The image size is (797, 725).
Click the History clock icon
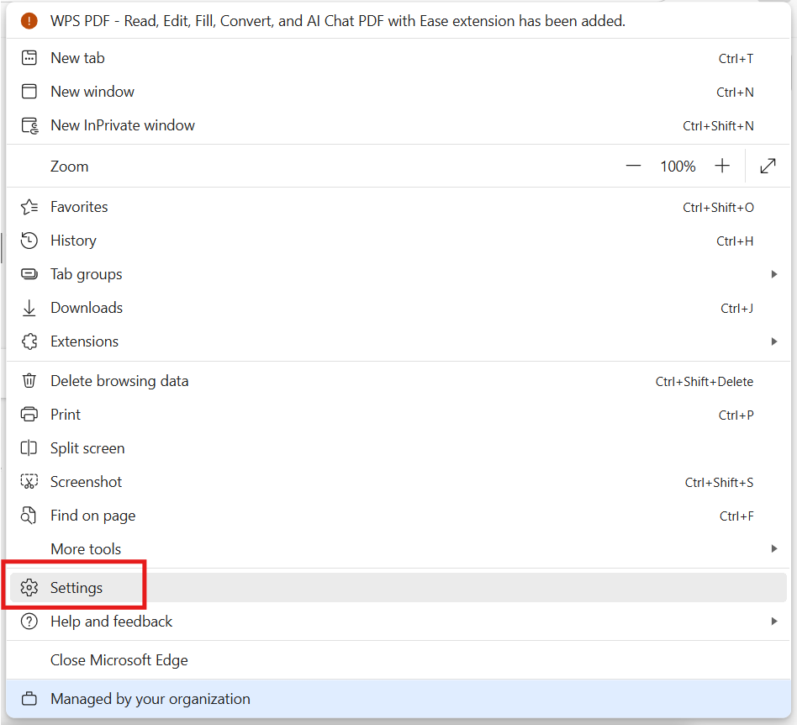tap(29, 241)
